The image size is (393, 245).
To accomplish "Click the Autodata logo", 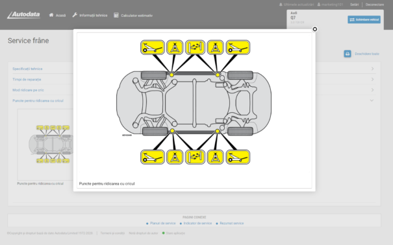I will (x=23, y=15).
